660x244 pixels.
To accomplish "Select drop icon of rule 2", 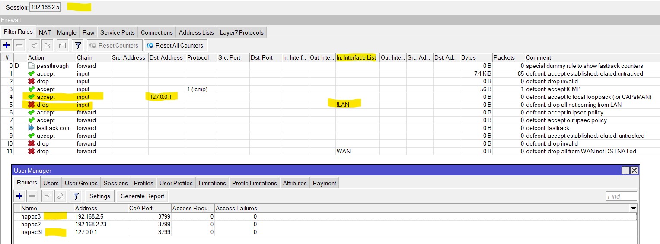I will (31, 81).
